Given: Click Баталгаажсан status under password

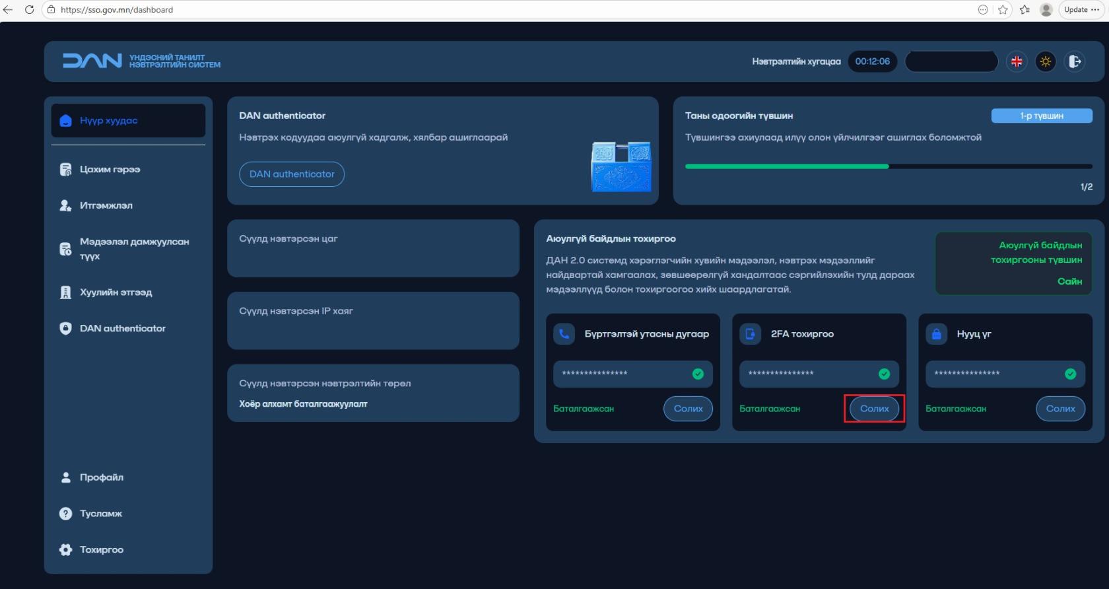Looking at the screenshot, I should (956, 409).
